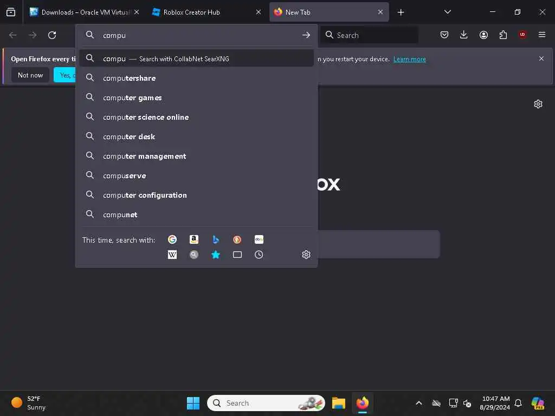Viewport: 555px width, 416px height.
Task: Open the Pocket save icon
Action: (444, 35)
